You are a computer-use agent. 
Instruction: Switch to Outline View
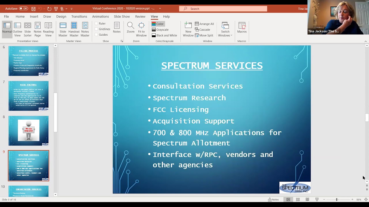click(17, 30)
